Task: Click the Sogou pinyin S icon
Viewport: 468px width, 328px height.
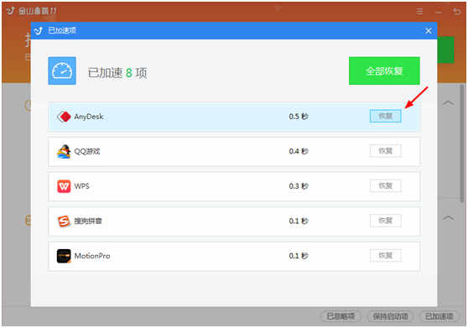Action: pyautogui.click(x=64, y=221)
